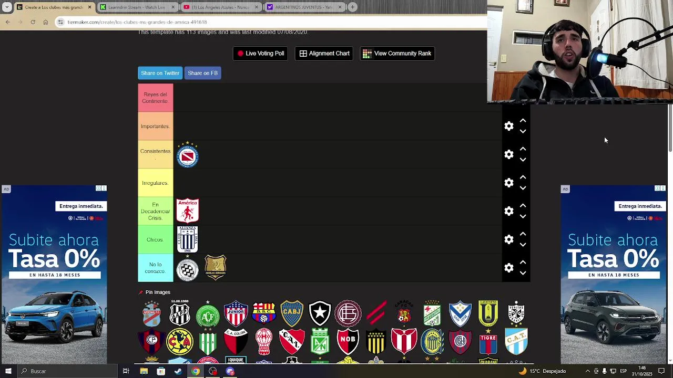The width and height of the screenshot is (673, 378).
Task: Pick the AAPP black-and-white striped crest
Action: [179, 313]
